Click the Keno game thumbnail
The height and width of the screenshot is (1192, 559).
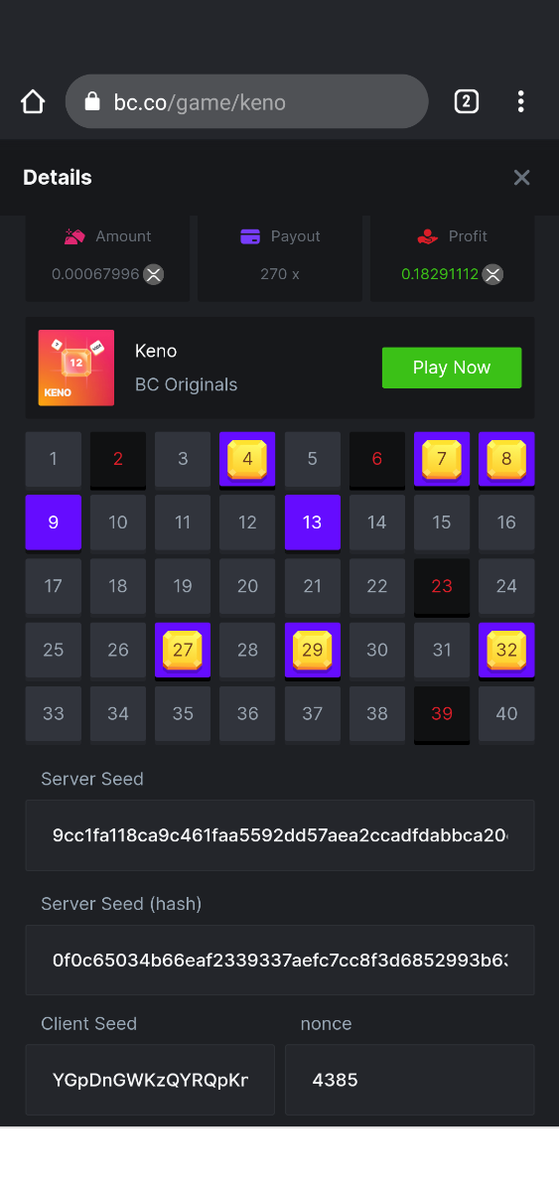pos(76,368)
